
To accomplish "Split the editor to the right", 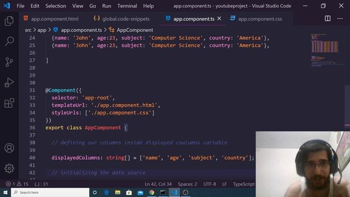I will pos(328,19).
